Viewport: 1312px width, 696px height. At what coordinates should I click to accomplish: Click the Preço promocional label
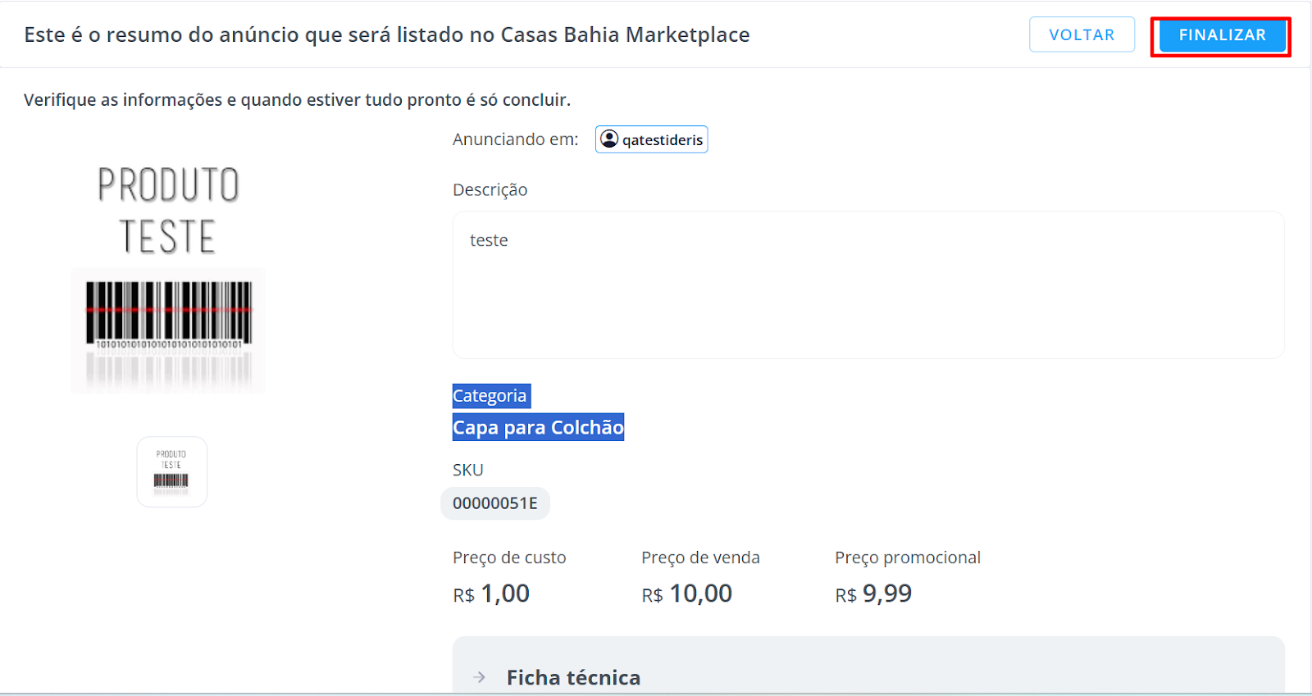908,557
